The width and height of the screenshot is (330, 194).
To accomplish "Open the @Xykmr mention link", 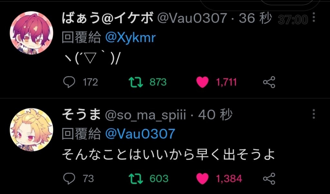I will pyautogui.click(x=130, y=38).
